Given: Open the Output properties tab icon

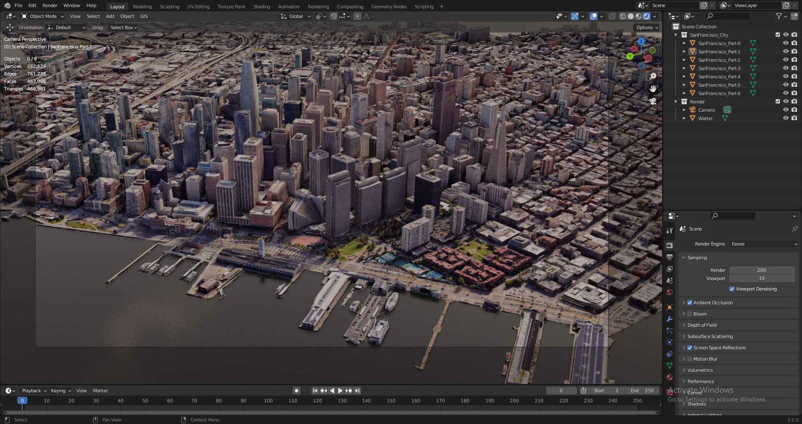Looking at the screenshot, I should pos(670,257).
